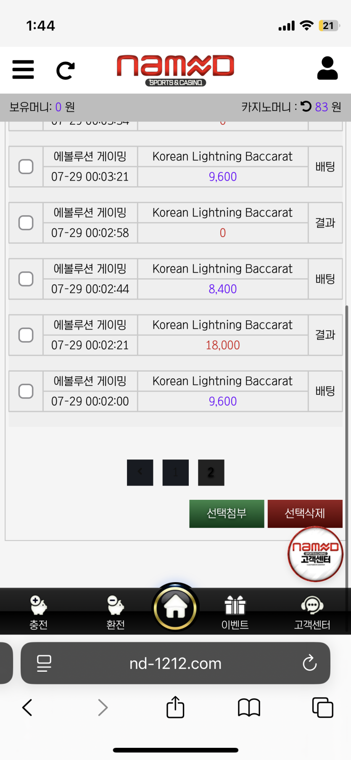Image resolution: width=351 pixels, height=760 pixels.
Task: Open floating 고객센터 support badge
Action: [x=315, y=554]
